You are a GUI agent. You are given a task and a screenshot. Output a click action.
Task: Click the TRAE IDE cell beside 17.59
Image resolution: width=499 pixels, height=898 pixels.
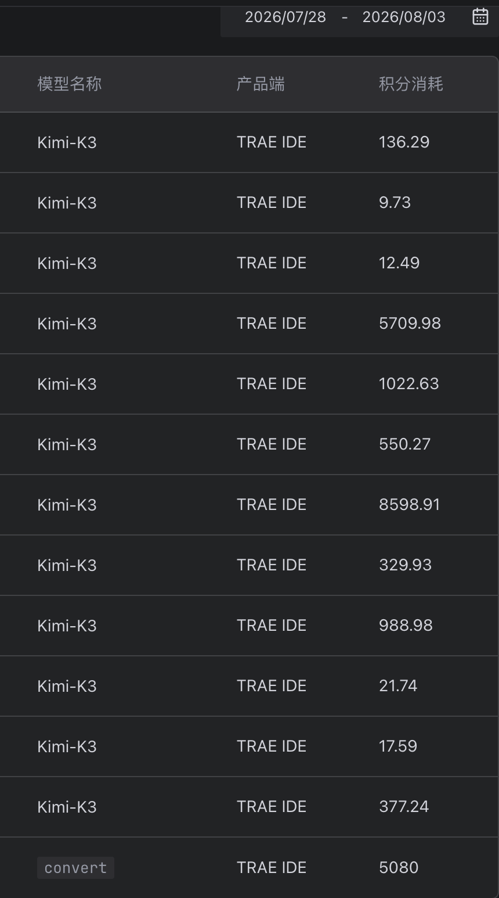pyautogui.click(x=272, y=746)
